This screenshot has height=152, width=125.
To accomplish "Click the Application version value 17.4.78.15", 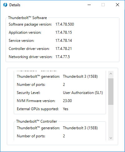I will click(64, 32).
